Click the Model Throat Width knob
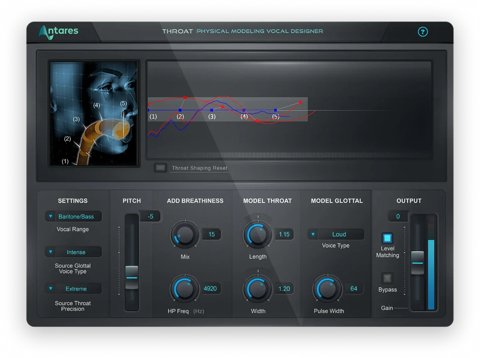 click(258, 289)
